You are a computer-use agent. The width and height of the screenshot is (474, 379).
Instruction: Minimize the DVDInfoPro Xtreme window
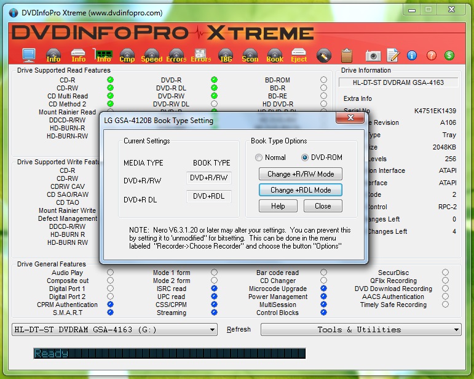(412, 10)
